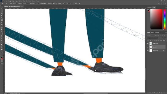The height and width of the screenshot is (94, 167).
Task: Select the Clone Stamp tool
Action: tap(2, 29)
